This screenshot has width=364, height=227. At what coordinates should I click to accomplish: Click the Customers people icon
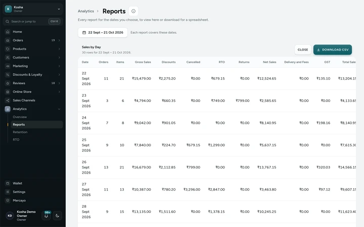(x=8, y=58)
